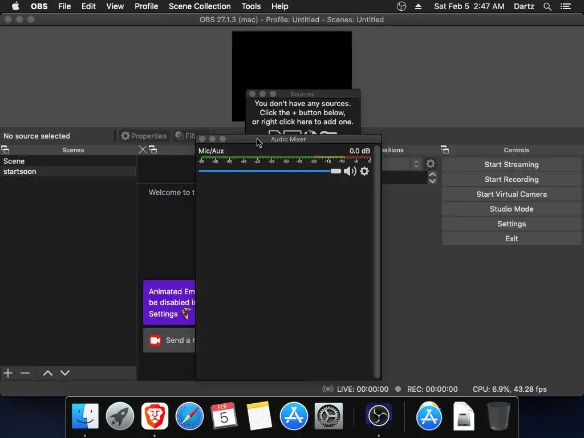Click the Dartz user name in menu bar
The width and height of the screenshot is (584, 438).
tap(524, 6)
